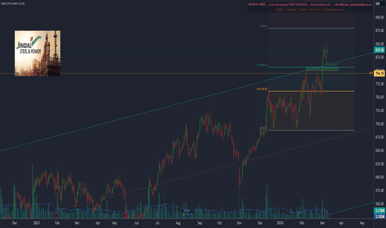Click the May label at right of time axis
Viewport: 386px width, 228px height.
coord(362,223)
